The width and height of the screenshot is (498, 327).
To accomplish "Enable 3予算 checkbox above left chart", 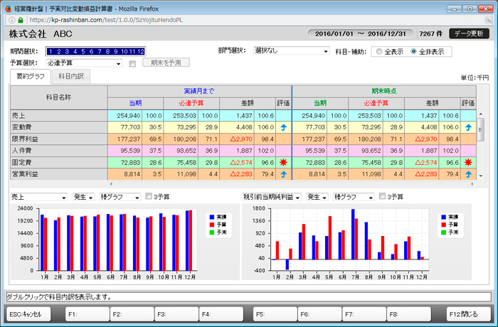I will click(x=148, y=197).
